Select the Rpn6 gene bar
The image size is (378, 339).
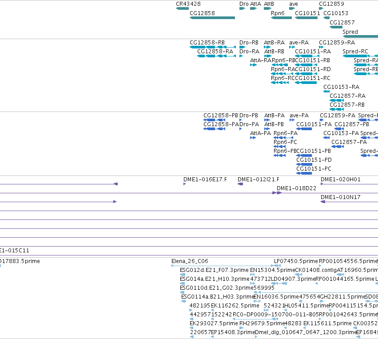pyautogui.click(x=281, y=18)
